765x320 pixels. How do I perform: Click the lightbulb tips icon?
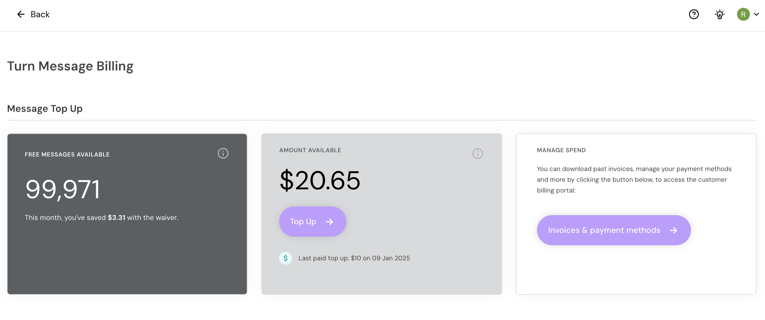(720, 14)
